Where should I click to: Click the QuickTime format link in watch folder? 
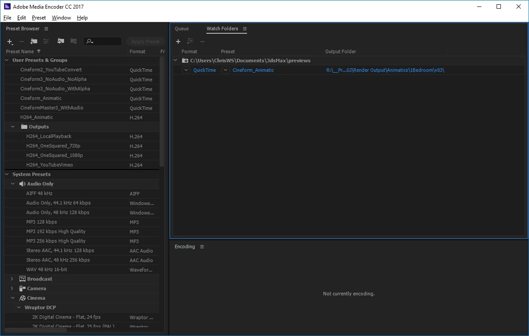click(x=205, y=70)
